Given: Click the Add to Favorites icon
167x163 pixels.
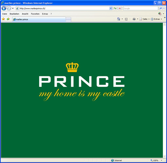Looking at the screenshot, I should [8, 19].
